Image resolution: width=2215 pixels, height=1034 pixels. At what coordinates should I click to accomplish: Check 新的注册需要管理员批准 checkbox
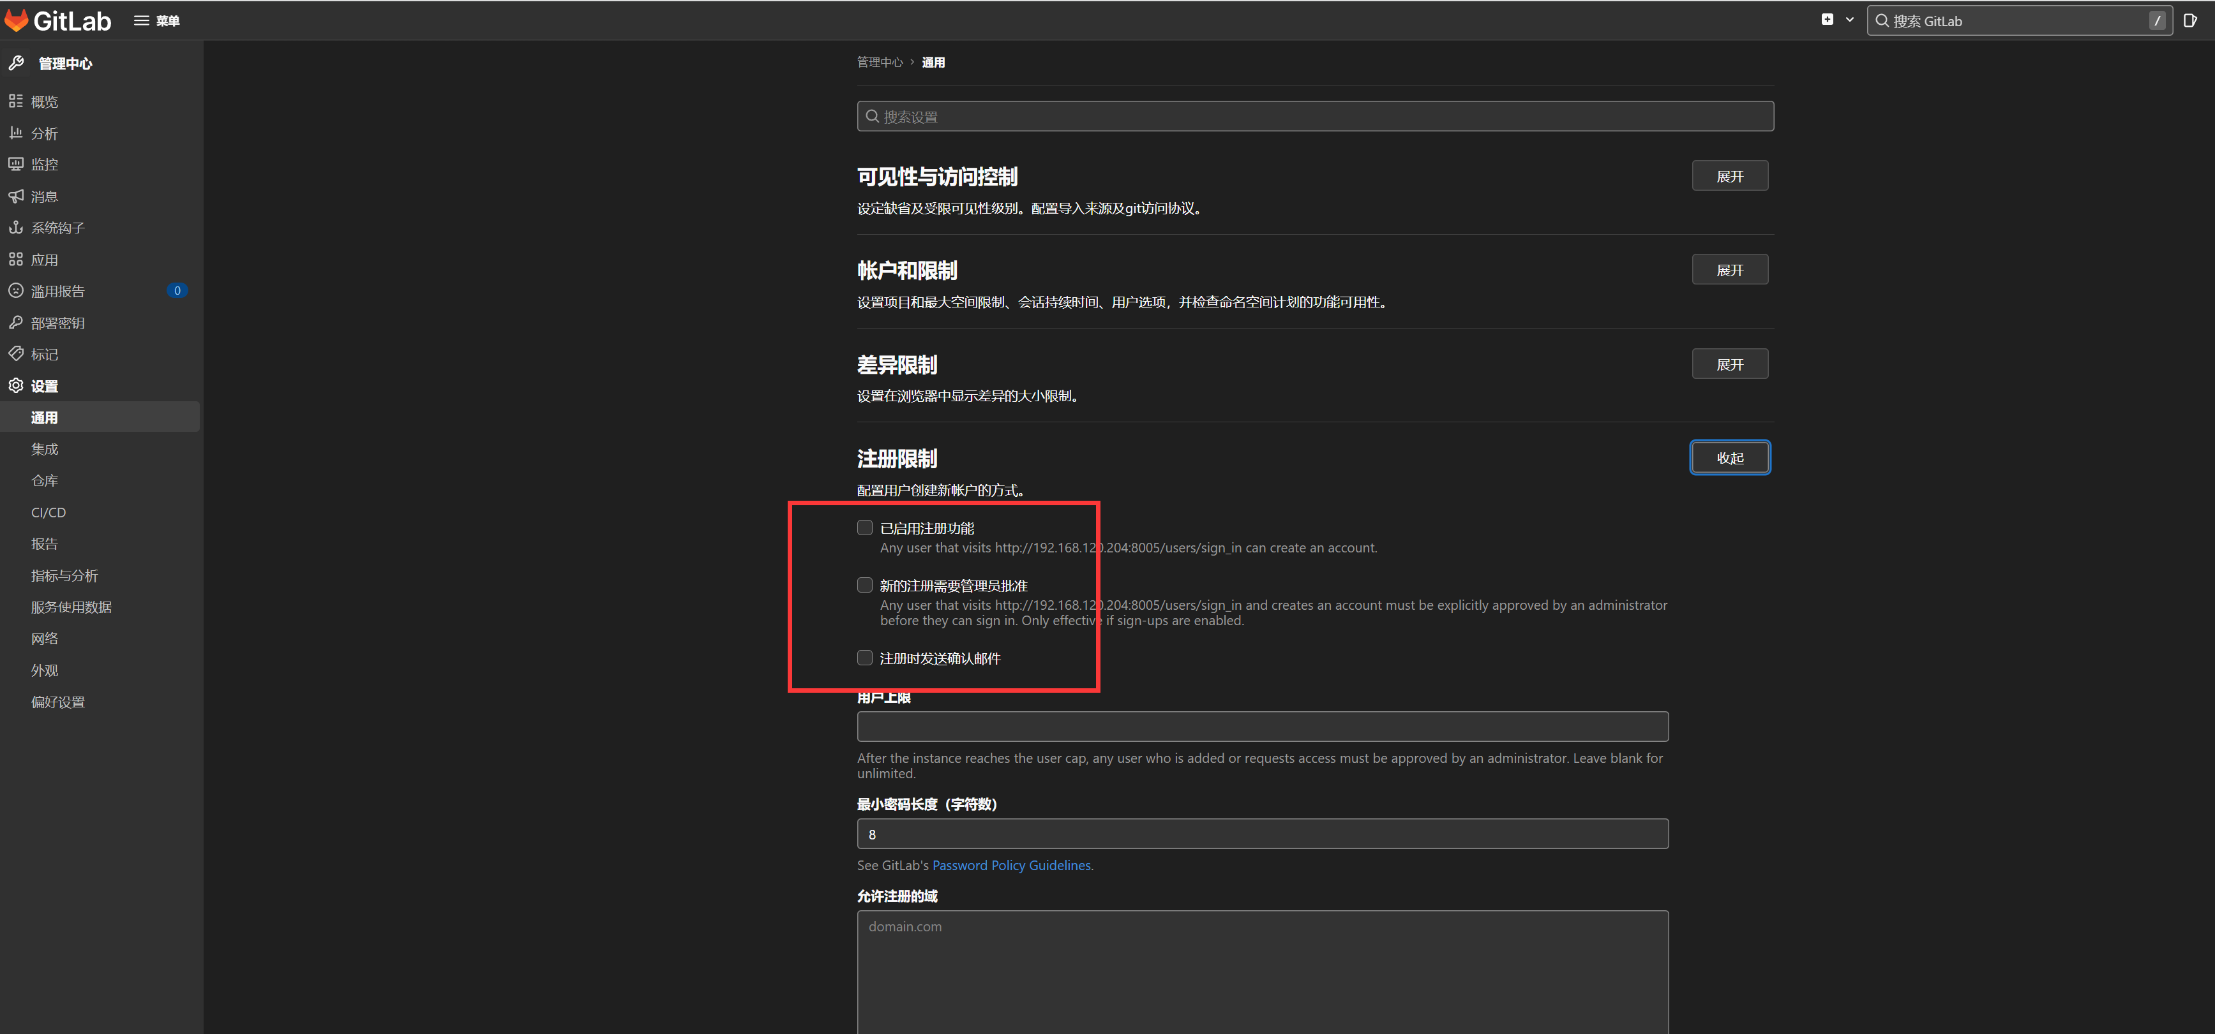864,586
